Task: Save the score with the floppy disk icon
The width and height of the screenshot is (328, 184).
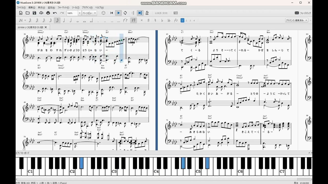Action: point(34,13)
